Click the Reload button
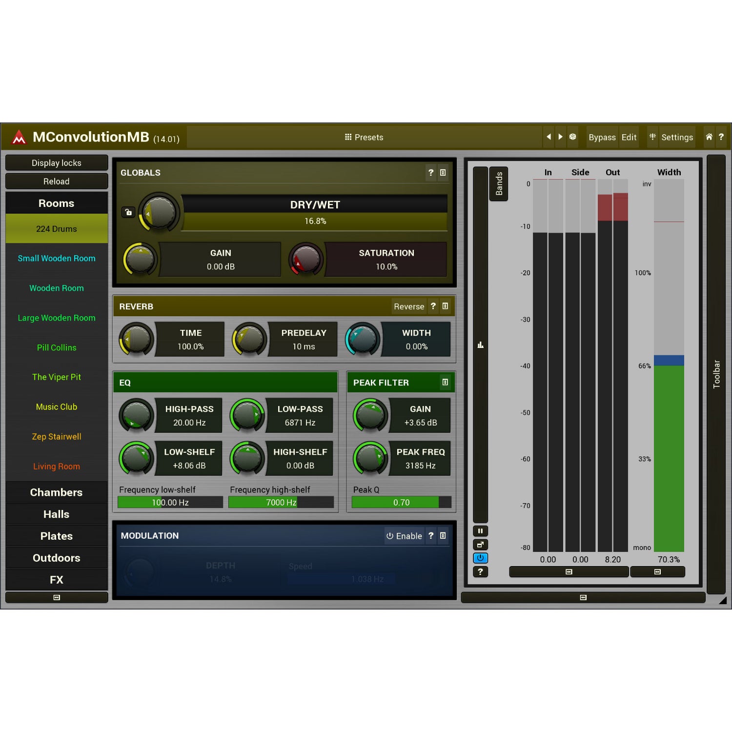The width and height of the screenshot is (732, 732). 57,181
